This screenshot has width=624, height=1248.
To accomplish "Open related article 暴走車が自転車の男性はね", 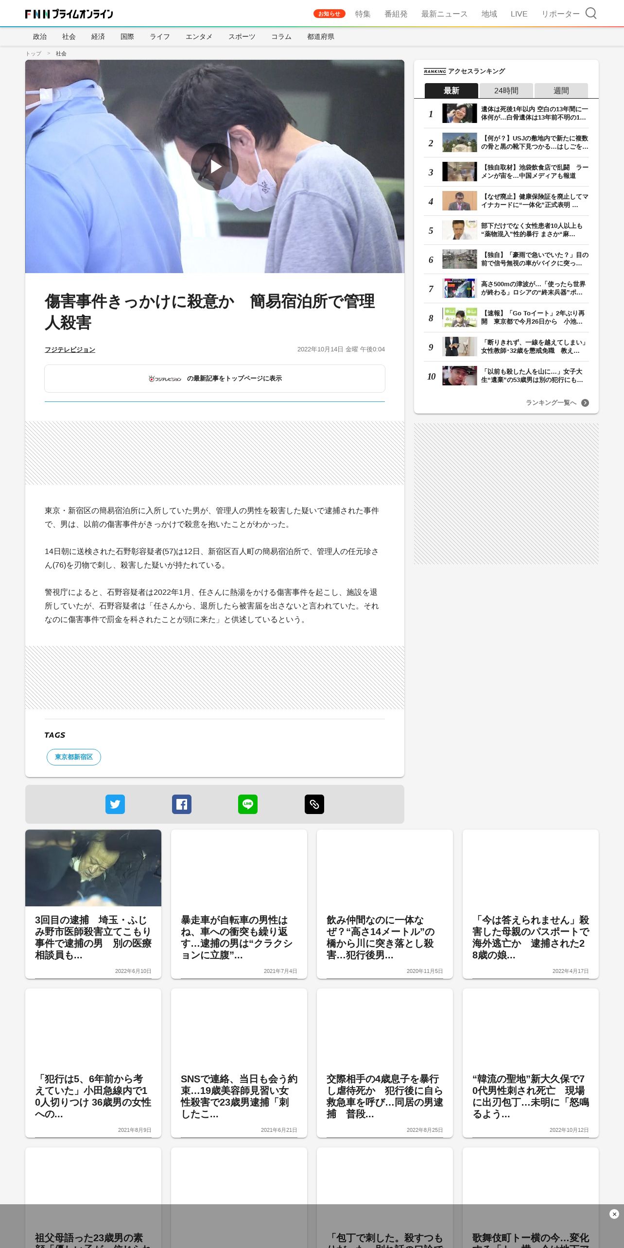I will click(239, 904).
